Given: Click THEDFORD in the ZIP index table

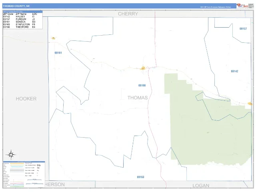Looking at the screenshot, I should tap(22, 27).
